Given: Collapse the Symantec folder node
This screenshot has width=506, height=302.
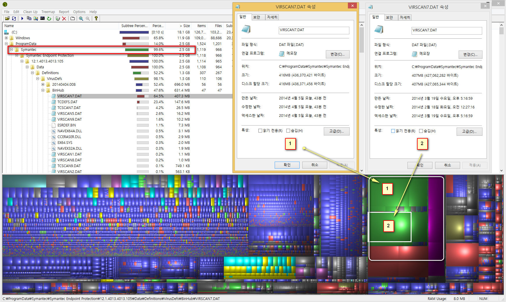Looking at the screenshot, I should [x=11, y=49].
